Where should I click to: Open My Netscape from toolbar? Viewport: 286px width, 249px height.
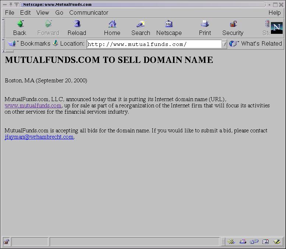click(169, 28)
